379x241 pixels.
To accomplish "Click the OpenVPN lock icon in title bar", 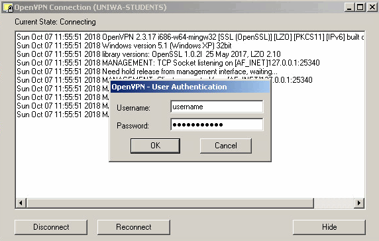I will pyautogui.click(x=8, y=7).
